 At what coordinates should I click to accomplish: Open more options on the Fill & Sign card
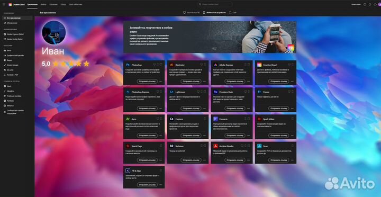click(x=161, y=185)
